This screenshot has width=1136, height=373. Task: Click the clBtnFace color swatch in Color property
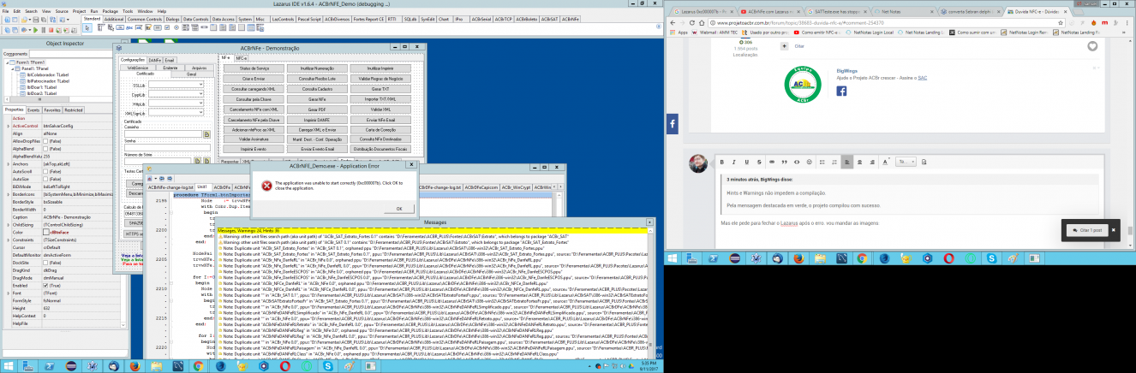coord(47,233)
